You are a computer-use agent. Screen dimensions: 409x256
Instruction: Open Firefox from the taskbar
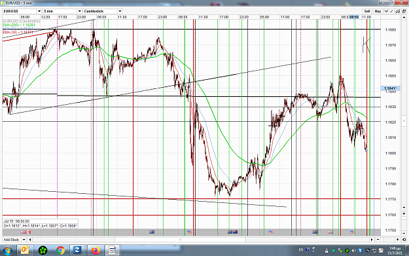[x=96, y=251]
